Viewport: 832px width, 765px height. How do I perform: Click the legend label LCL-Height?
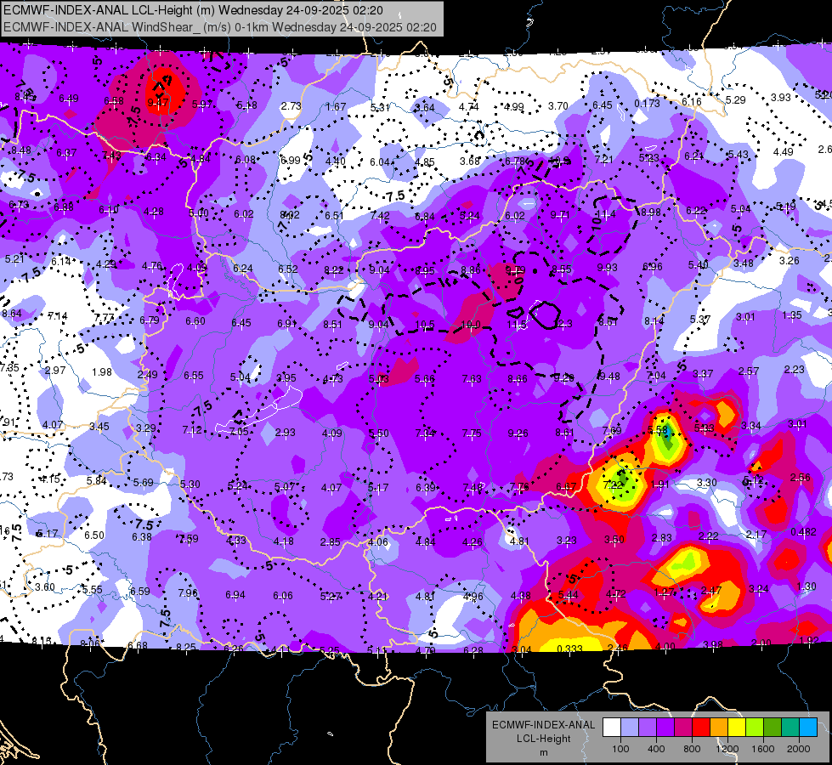coord(543,739)
